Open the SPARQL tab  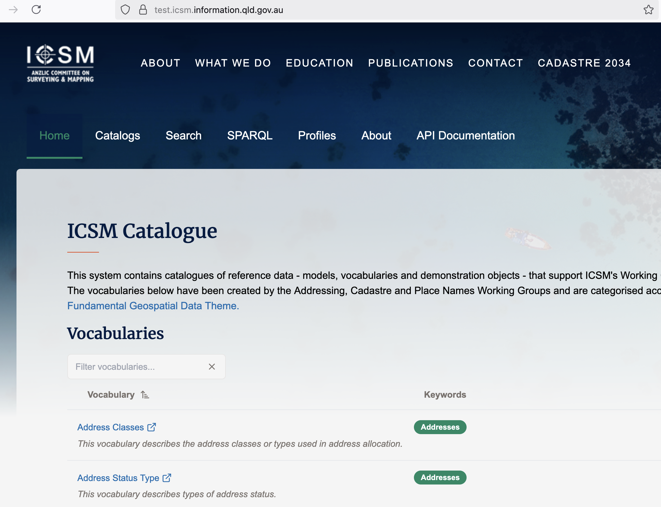tap(250, 136)
